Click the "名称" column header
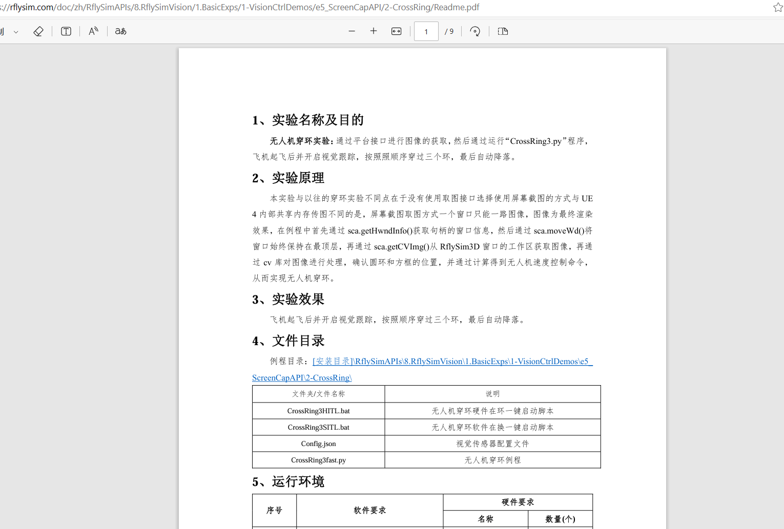The height and width of the screenshot is (529, 784). click(x=486, y=519)
